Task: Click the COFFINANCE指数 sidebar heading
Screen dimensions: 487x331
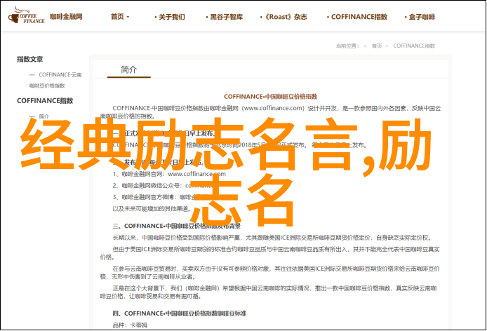Action: click(x=45, y=100)
